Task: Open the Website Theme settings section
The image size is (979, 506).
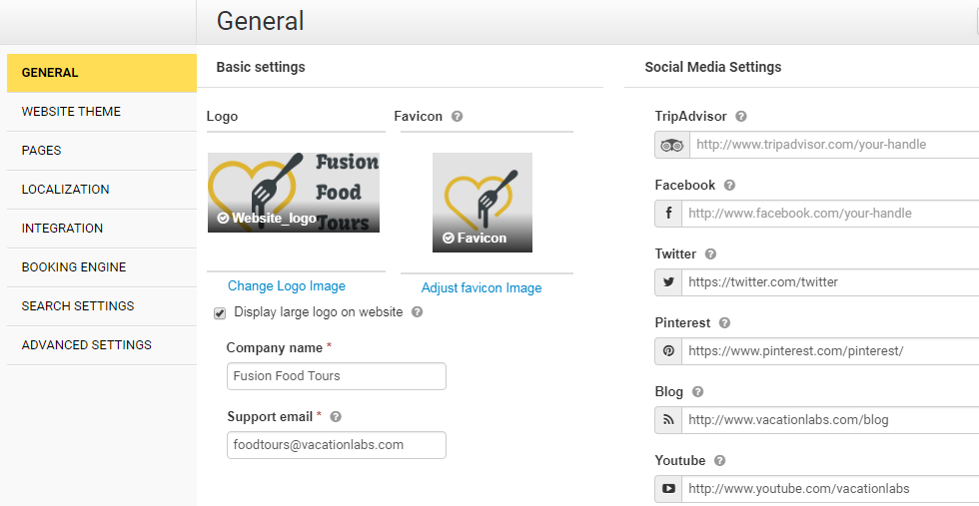Action: click(71, 112)
